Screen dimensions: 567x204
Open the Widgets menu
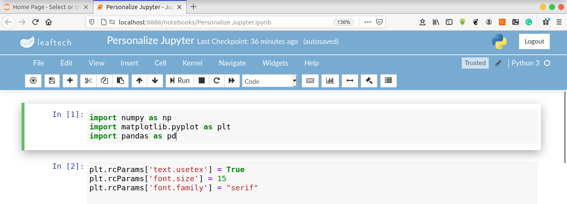(x=275, y=63)
